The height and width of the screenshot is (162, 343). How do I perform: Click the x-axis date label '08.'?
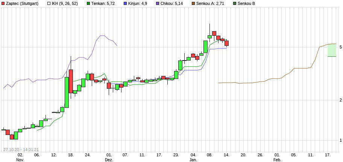[x=209, y=155]
